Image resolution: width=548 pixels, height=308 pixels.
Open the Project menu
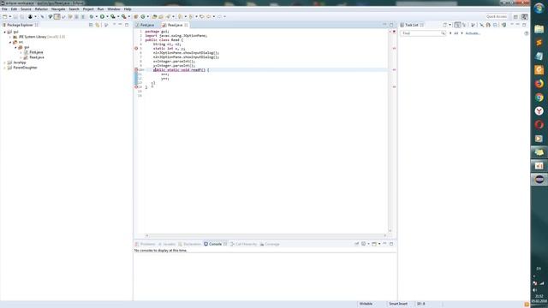pos(88,9)
